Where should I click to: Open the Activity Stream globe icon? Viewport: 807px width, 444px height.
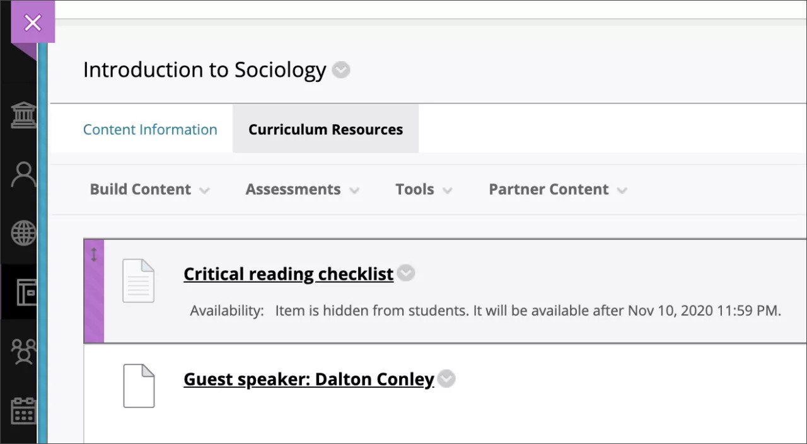click(23, 232)
